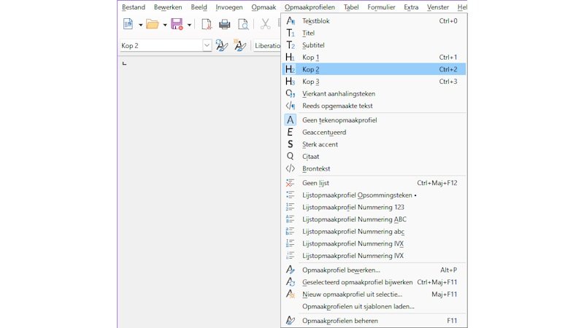
Task: Choose Nieuw opmaakprofiel uit selectie...
Action: (x=374, y=294)
